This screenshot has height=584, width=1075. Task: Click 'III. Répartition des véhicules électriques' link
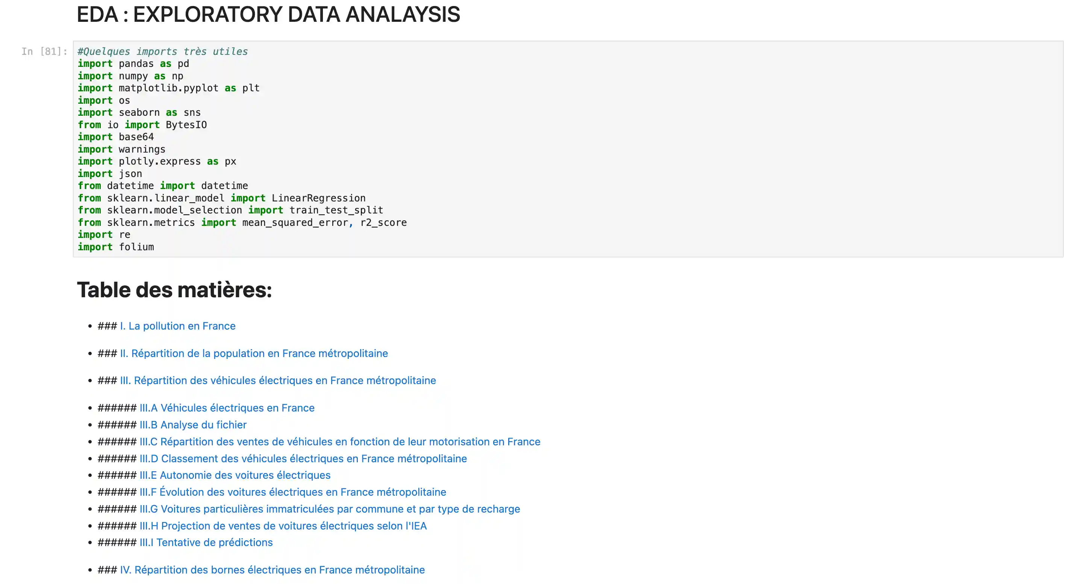point(277,380)
